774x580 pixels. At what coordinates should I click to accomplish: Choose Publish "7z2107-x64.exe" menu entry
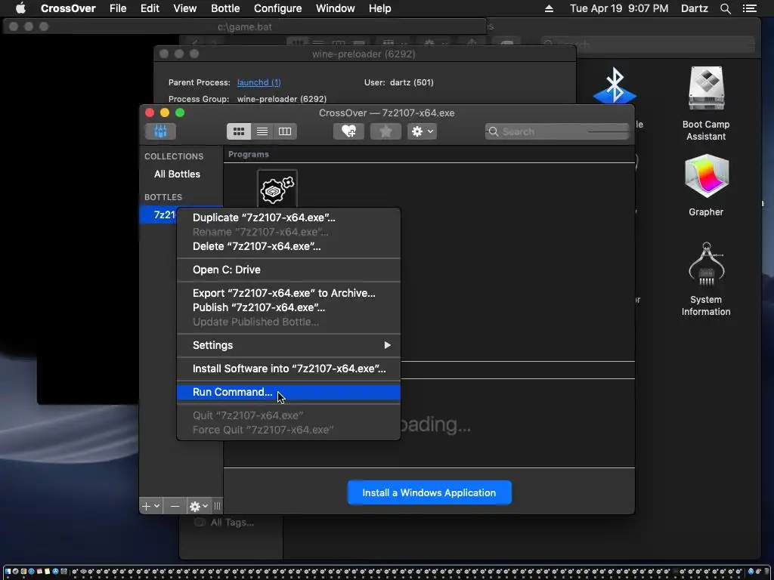(288, 307)
